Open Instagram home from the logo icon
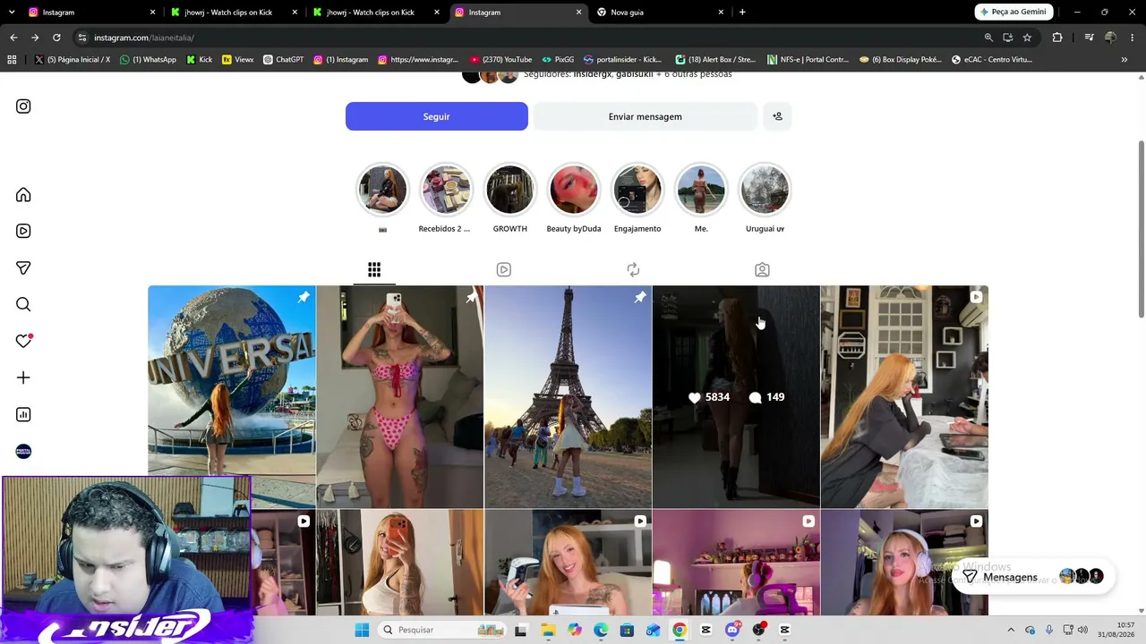This screenshot has width=1146, height=644. [x=23, y=106]
